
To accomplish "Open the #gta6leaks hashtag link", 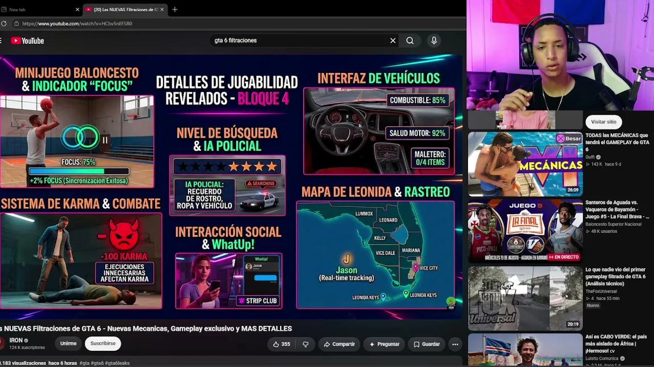I will coord(118,363).
